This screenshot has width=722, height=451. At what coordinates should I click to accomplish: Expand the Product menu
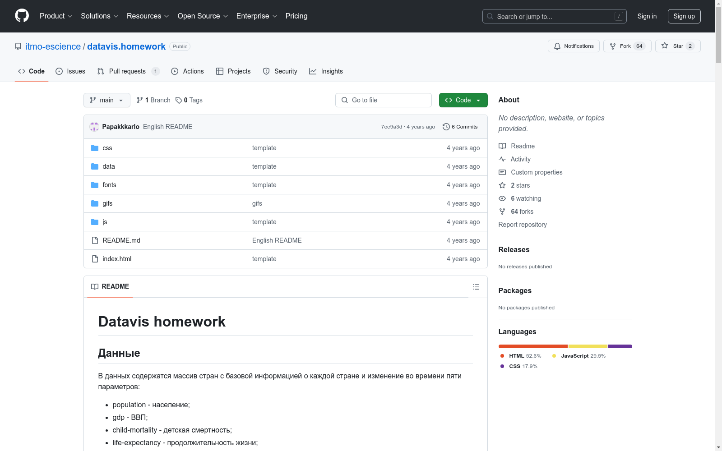(x=56, y=16)
